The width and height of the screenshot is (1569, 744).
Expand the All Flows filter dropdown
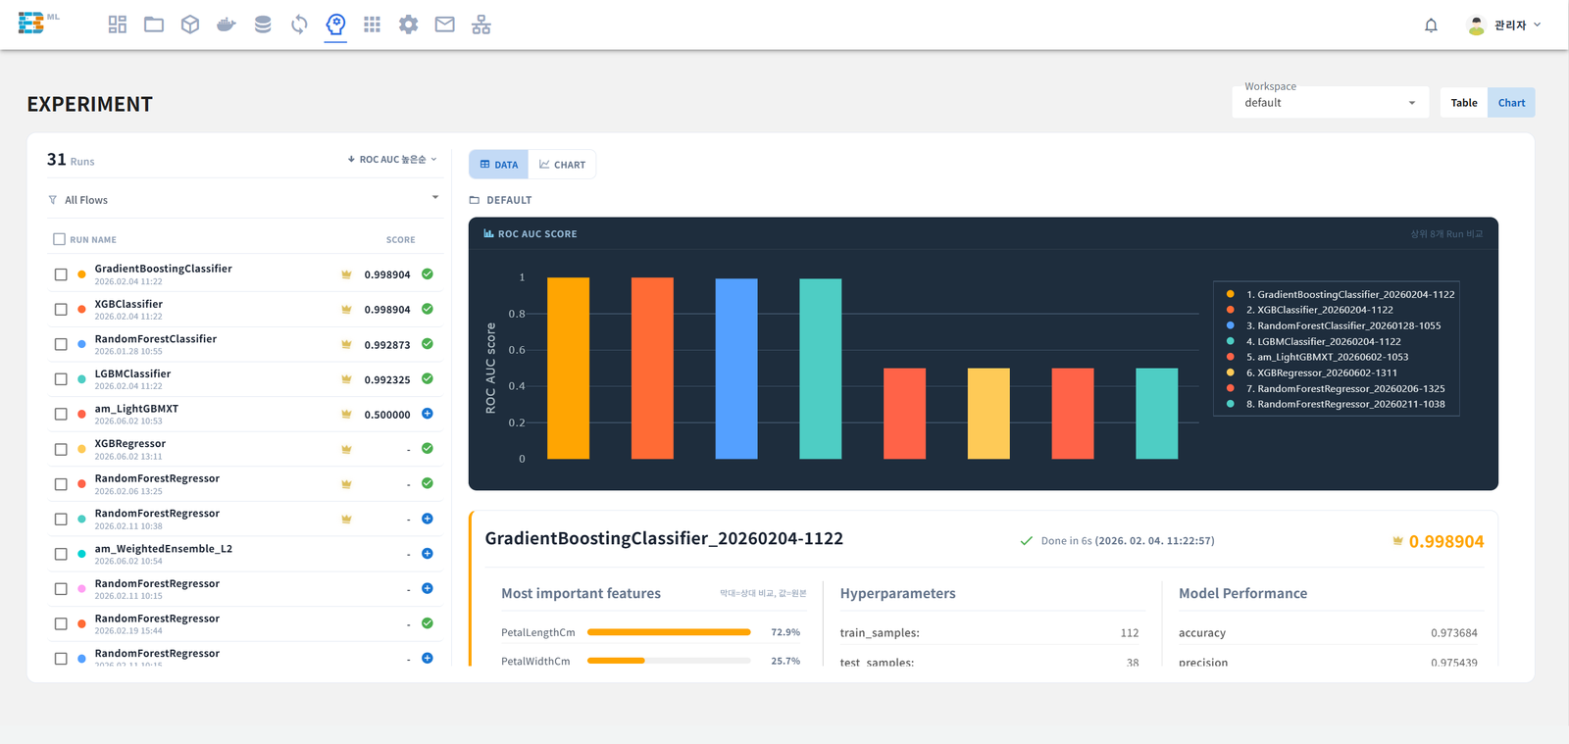coord(243,199)
